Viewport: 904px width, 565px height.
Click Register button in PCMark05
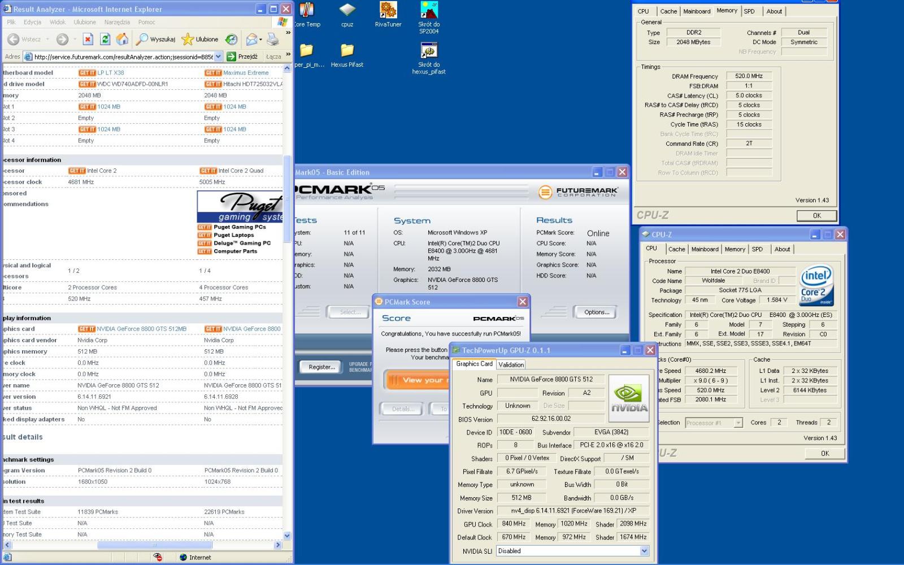(321, 367)
